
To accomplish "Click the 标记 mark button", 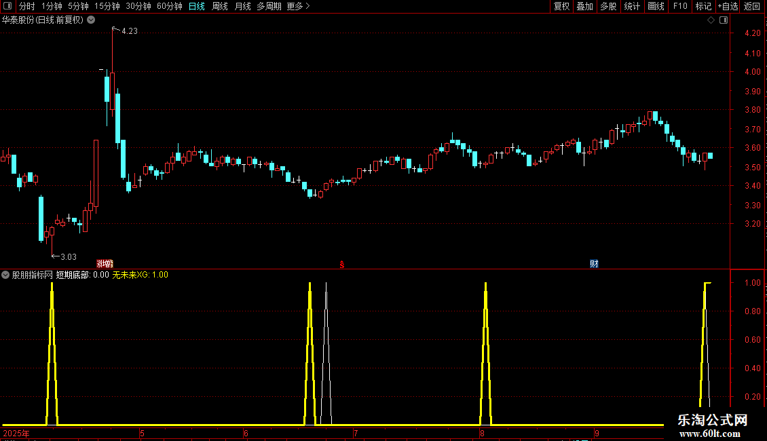I will [703, 6].
